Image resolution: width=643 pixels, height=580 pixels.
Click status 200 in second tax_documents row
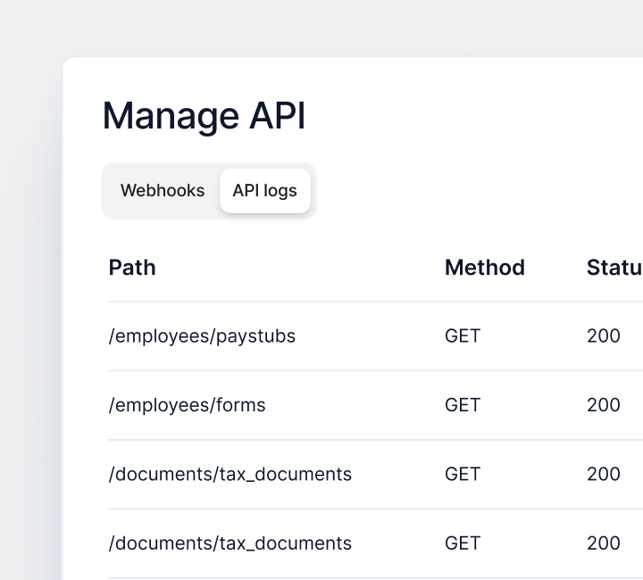(x=604, y=543)
